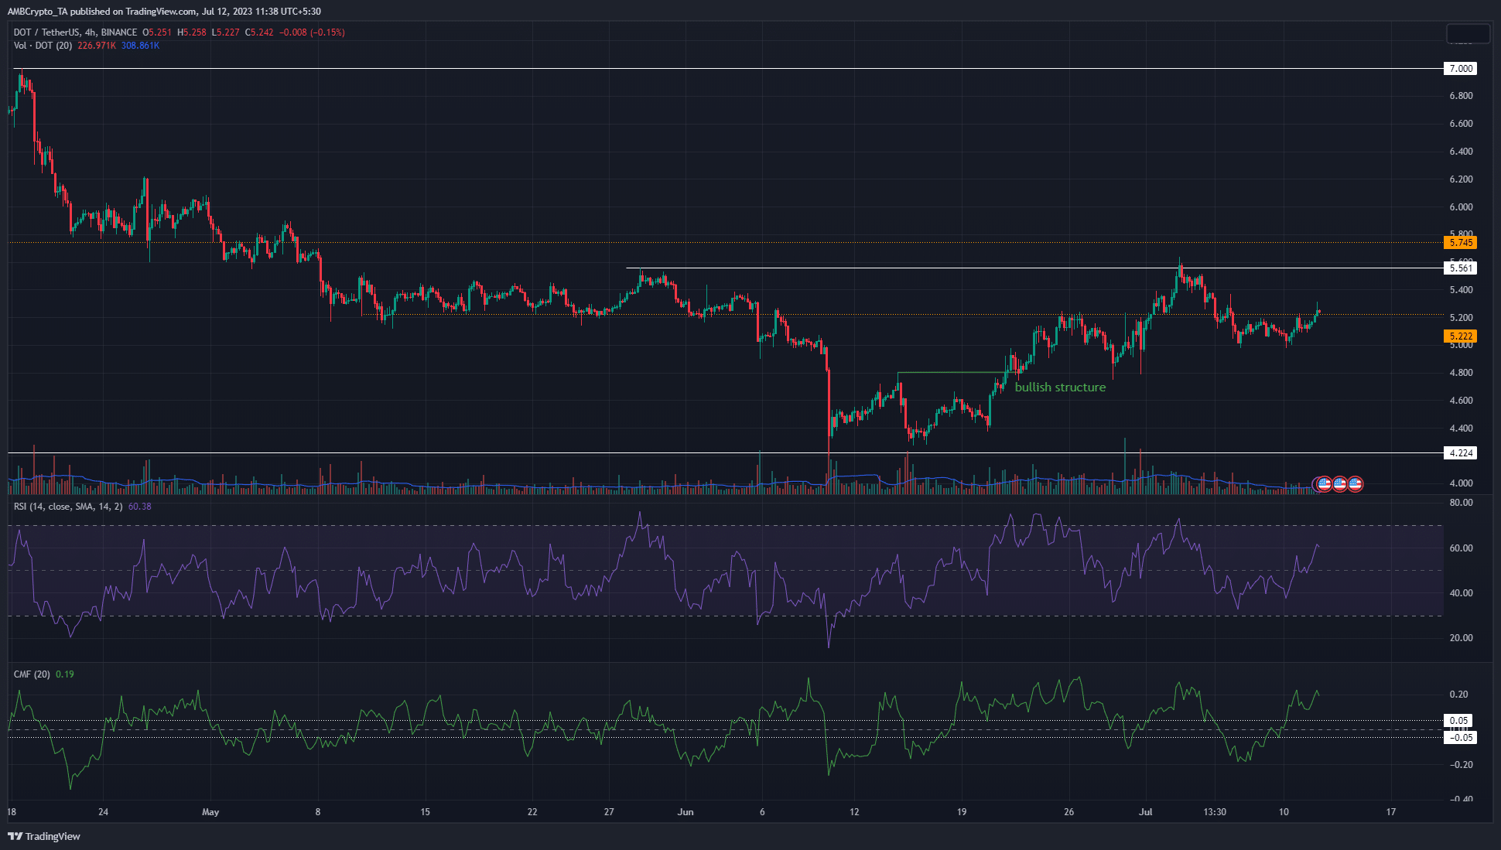Click the CMF (20) indicator label
The width and height of the screenshot is (1501, 850).
click(x=32, y=674)
